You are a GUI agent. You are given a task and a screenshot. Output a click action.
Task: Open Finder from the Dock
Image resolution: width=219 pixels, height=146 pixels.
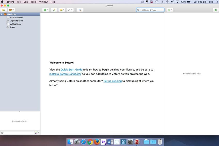point(70,142)
